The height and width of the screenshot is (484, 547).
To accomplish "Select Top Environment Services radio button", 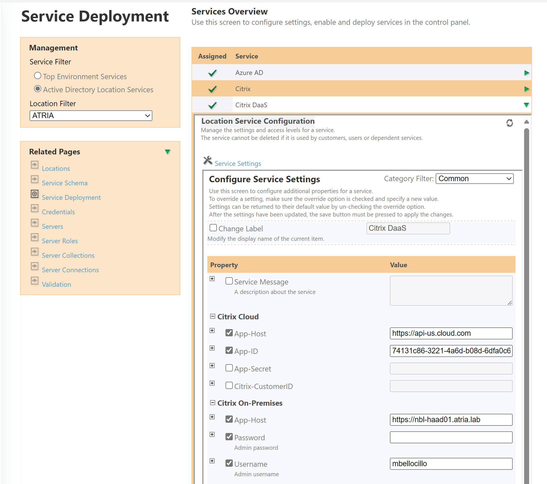I will [38, 76].
